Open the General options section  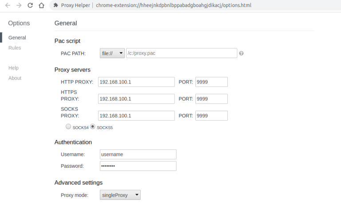[x=17, y=38]
